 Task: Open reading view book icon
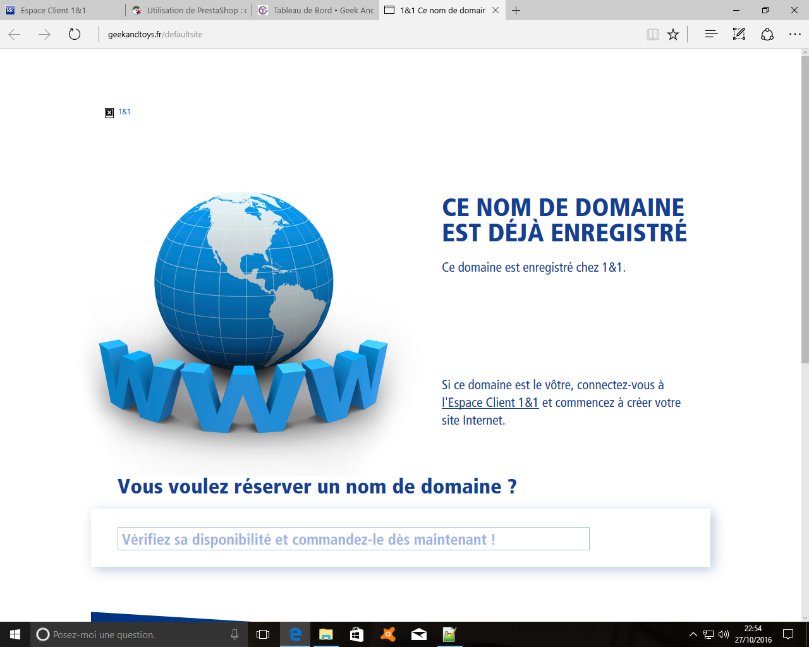653,35
